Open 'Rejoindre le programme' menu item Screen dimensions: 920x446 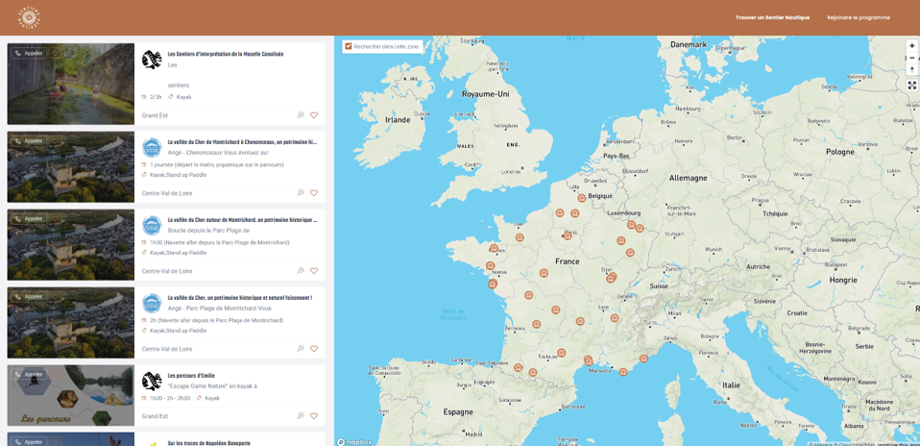858,17
